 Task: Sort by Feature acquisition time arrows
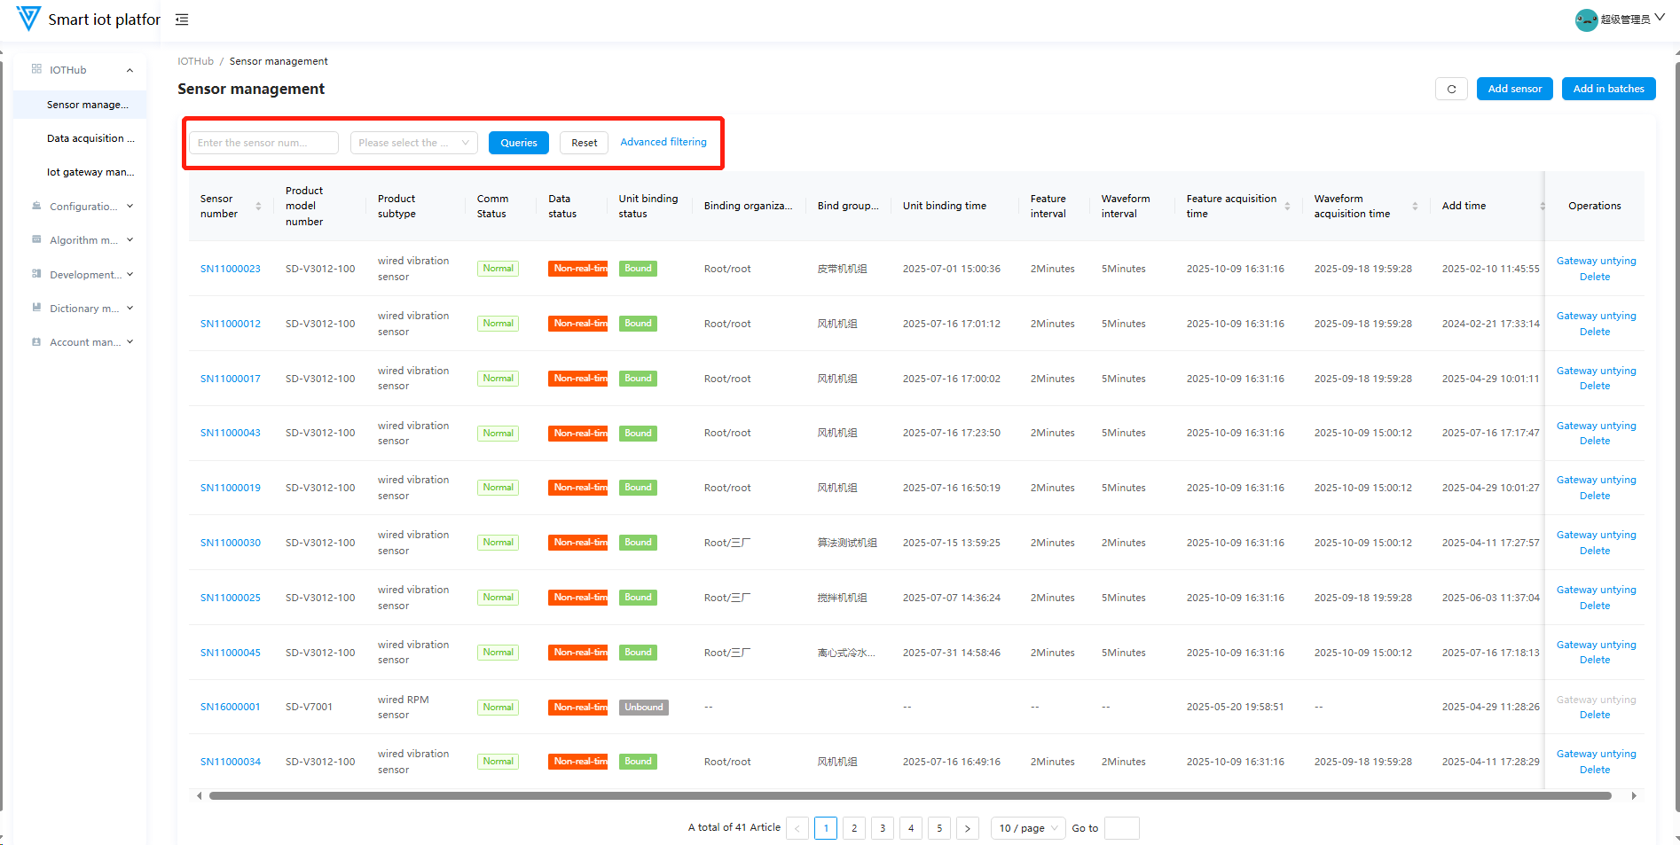pos(1287,206)
